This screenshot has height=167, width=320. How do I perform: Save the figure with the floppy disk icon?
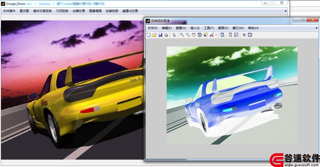(160, 35)
